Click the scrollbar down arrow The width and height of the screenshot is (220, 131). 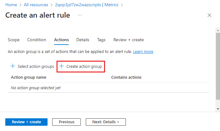pyautogui.click(x=218, y=109)
